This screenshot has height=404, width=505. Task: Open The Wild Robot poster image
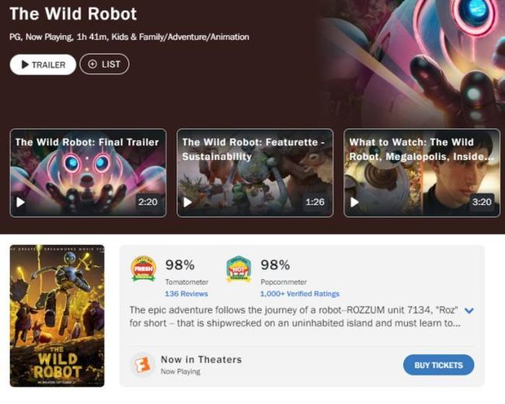click(57, 316)
